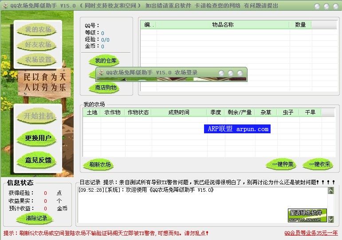Click the 数量 column header
342x240 pixels.
300,25
